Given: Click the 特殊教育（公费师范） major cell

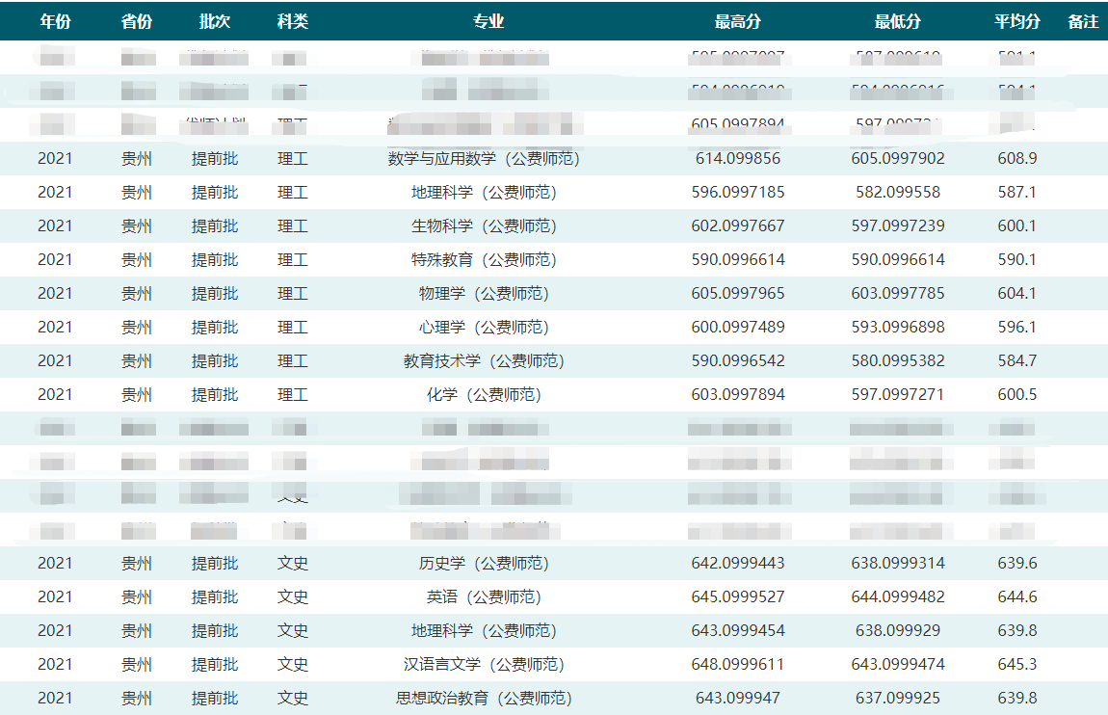Looking at the screenshot, I should coord(484,259).
